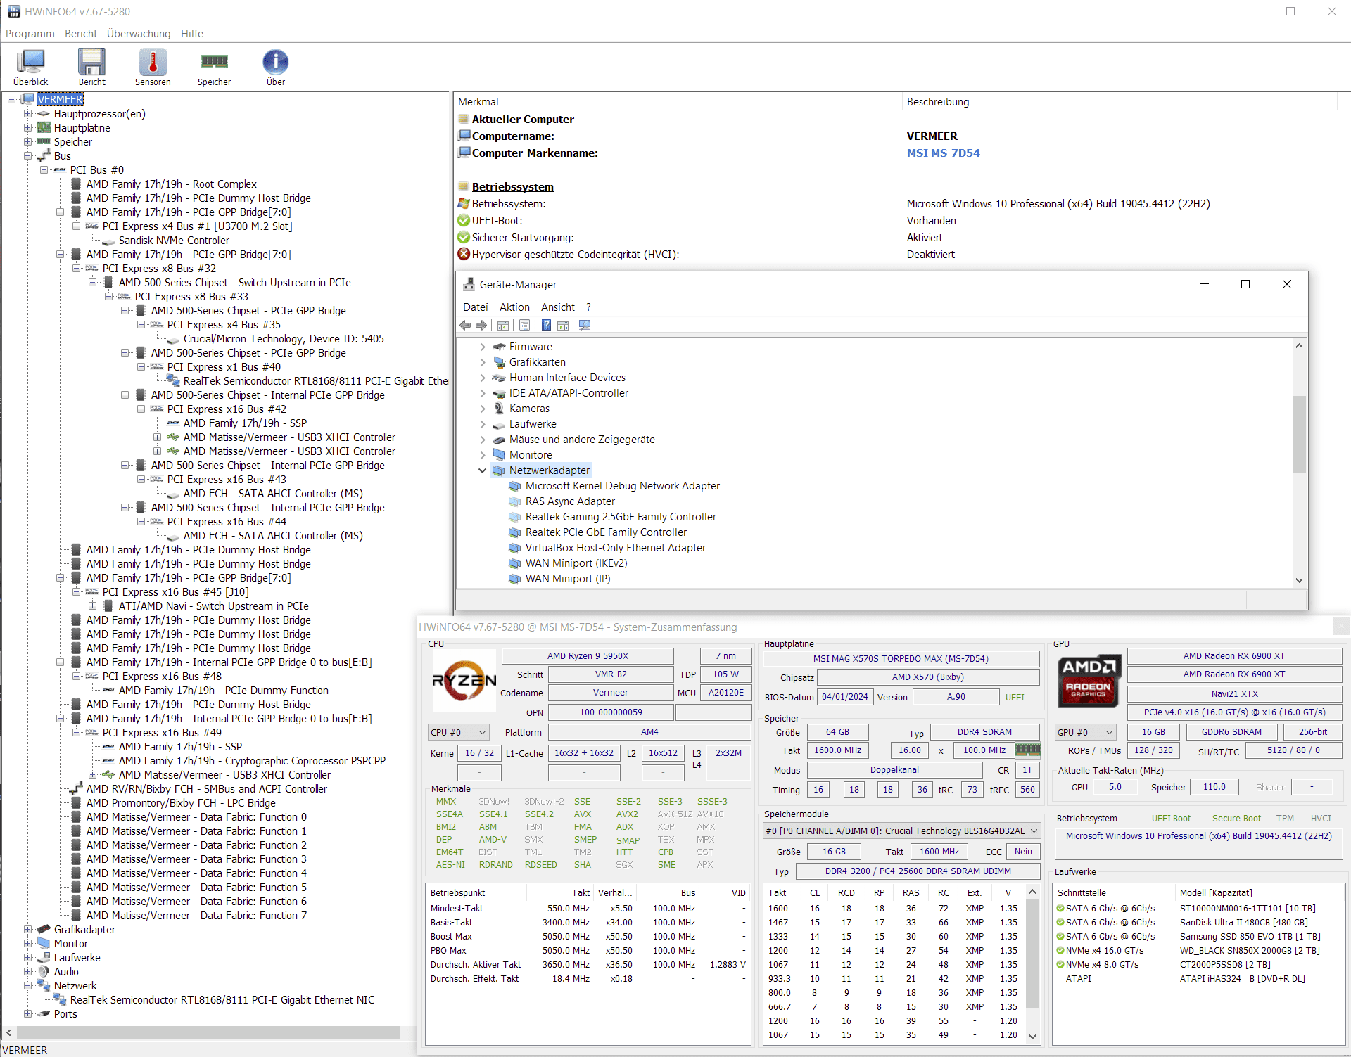Image resolution: width=1351 pixels, height=1057 pixels.
Task: Click the Kameras webcam icon in Geräte-Manager
Action: click(x=499, y=409)
